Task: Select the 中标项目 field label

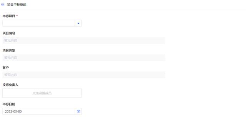Action: (x=9, y=16)
